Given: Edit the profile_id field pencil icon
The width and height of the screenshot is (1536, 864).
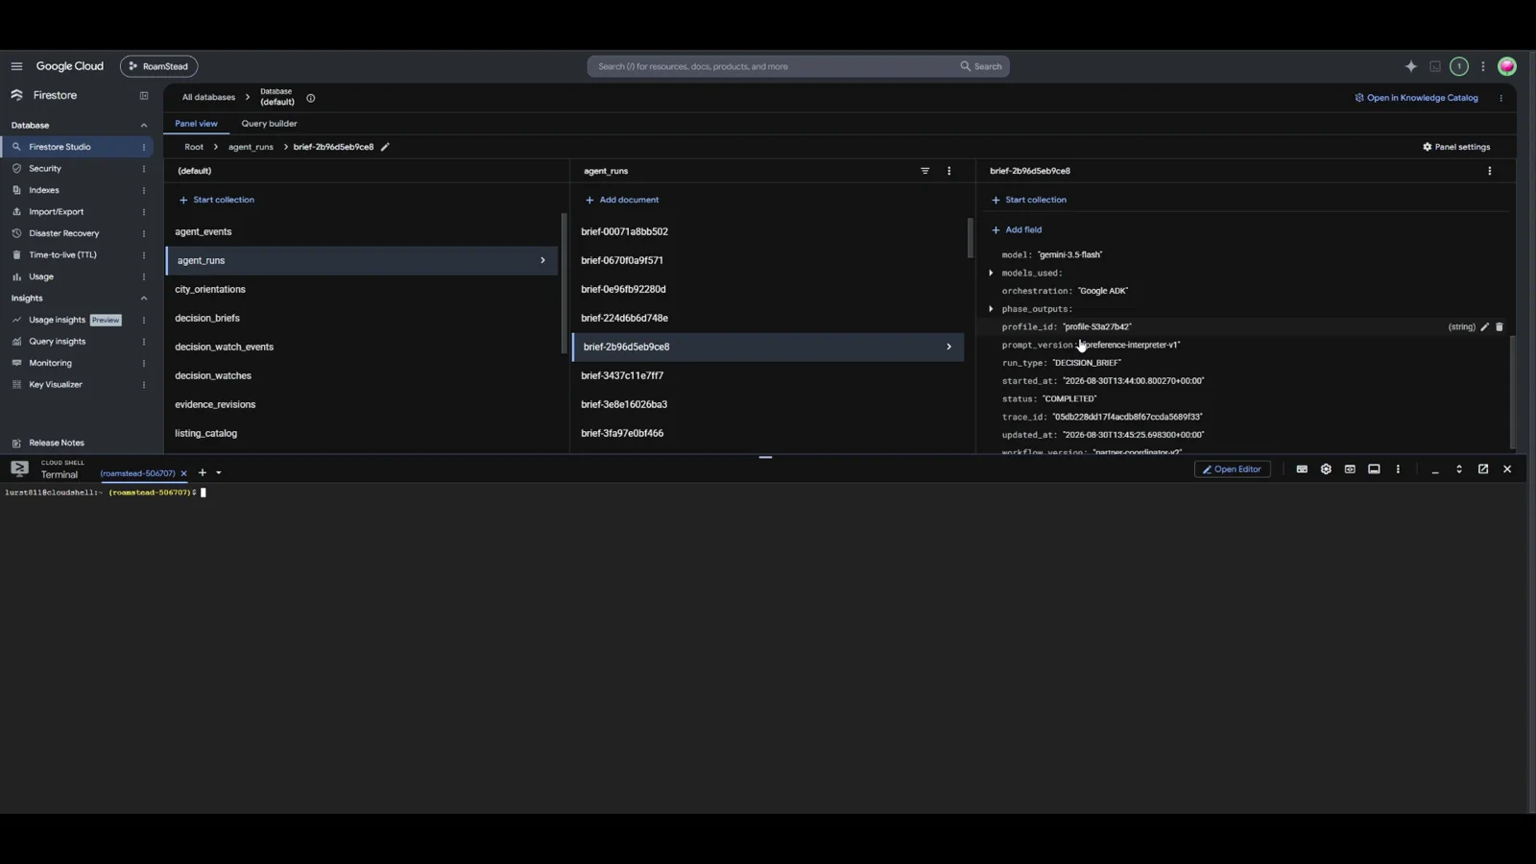Looking at the screenshot, I should tap(1484, 327).
